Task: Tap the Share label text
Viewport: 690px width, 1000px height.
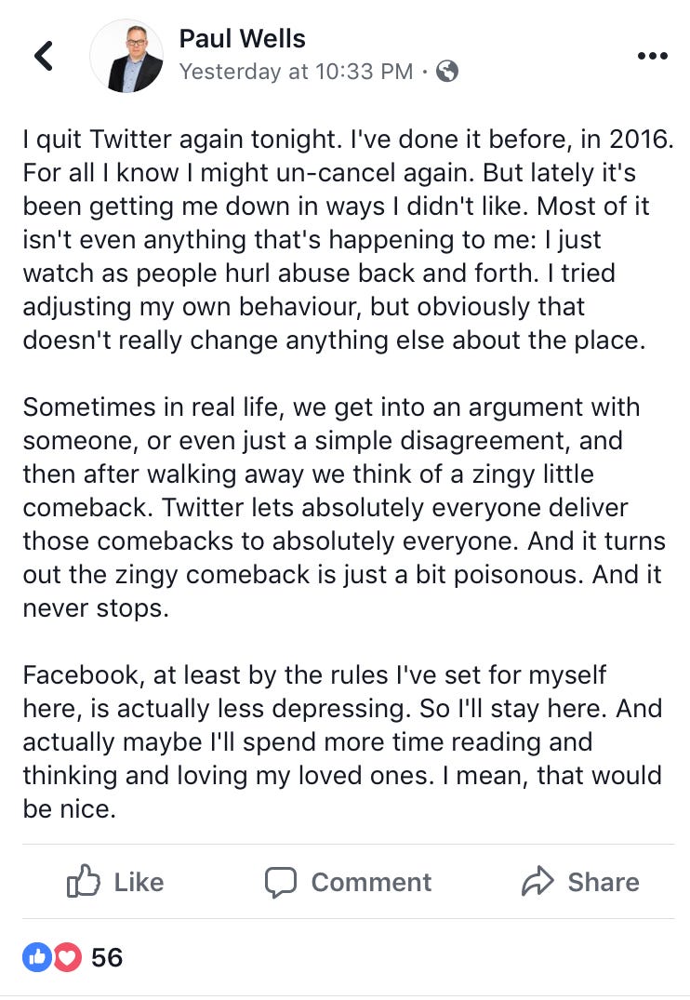Action: [x=604, y=883]
